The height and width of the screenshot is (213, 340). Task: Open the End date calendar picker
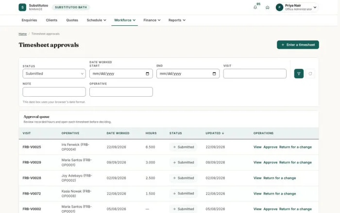pos(214,73)
